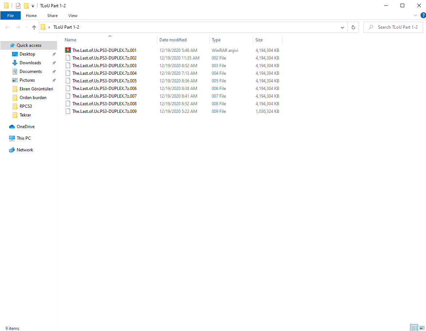
Task: Open Desktop in navigation pane
Action: pyautogui.click(x=27, y=54)
